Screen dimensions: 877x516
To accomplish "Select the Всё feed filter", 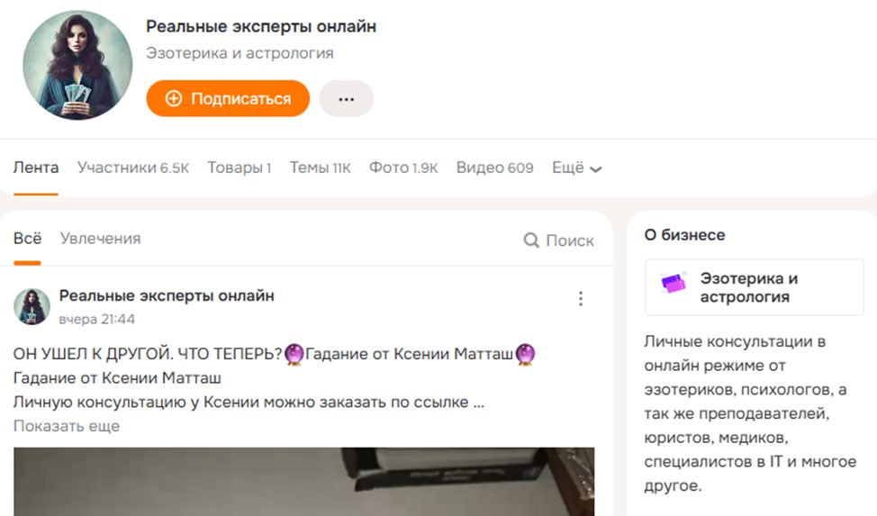I will tap(27, 239).
